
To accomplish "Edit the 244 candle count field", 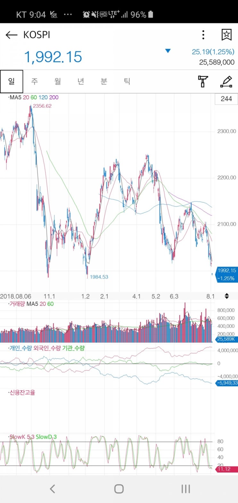I will click(x=226, y=99).
